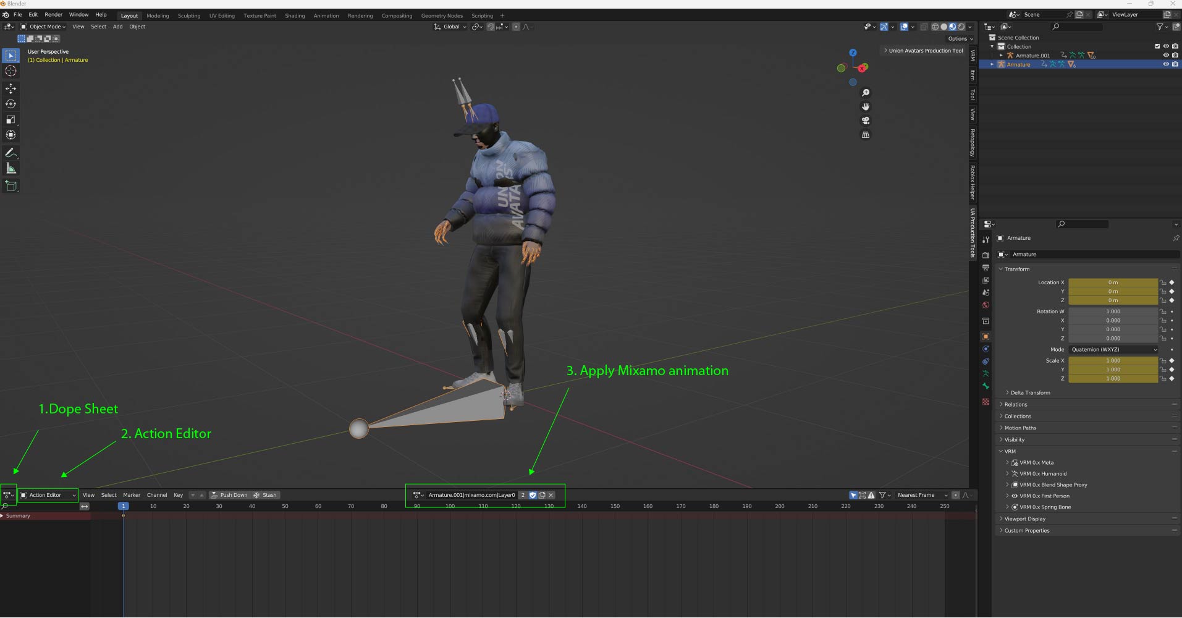Select the Move tool
The image size is (1182, 618).
pos(11,88)
